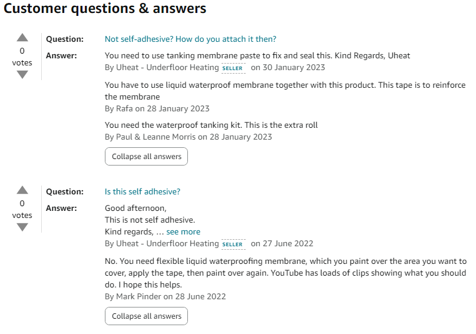This screenshot has width=476, height=334.
Task: Click the SELLER badge on 27 June 2022 answer
Action: click(233, 244)
